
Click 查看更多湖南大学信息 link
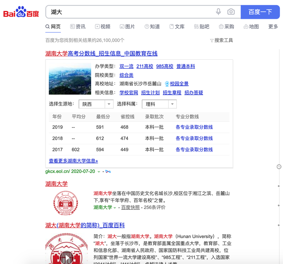coord(73,161)
